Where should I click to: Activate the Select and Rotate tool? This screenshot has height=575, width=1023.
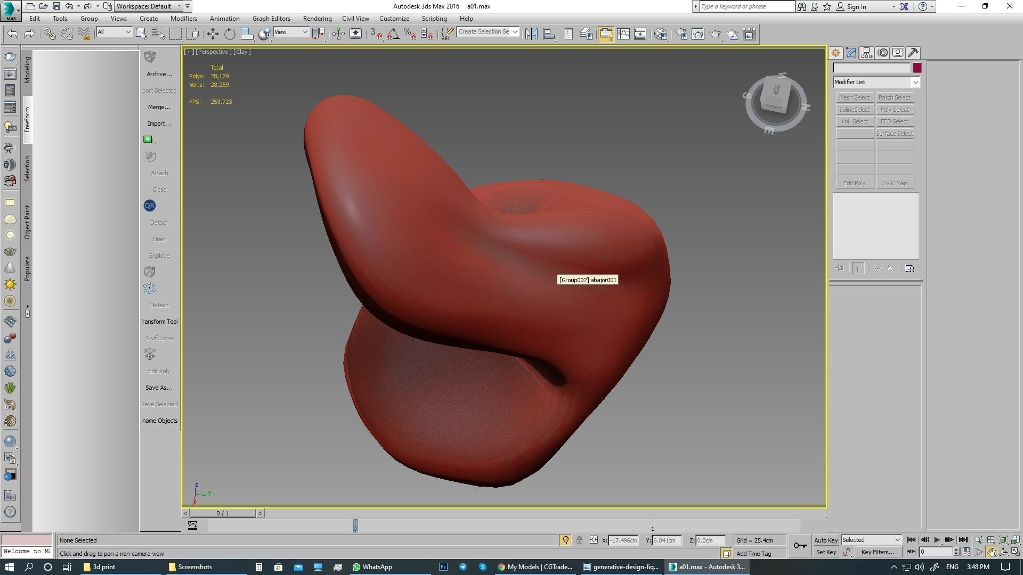point(230,34)
